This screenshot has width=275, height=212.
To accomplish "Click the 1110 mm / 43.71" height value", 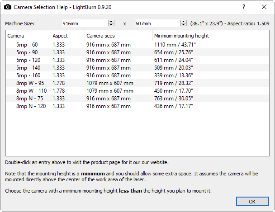I will [x=175, y=45].
